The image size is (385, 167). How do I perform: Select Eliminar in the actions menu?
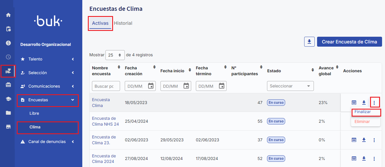pos(362,121)
